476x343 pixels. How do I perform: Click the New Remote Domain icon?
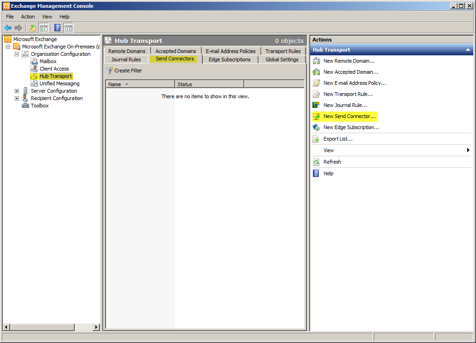316,61
